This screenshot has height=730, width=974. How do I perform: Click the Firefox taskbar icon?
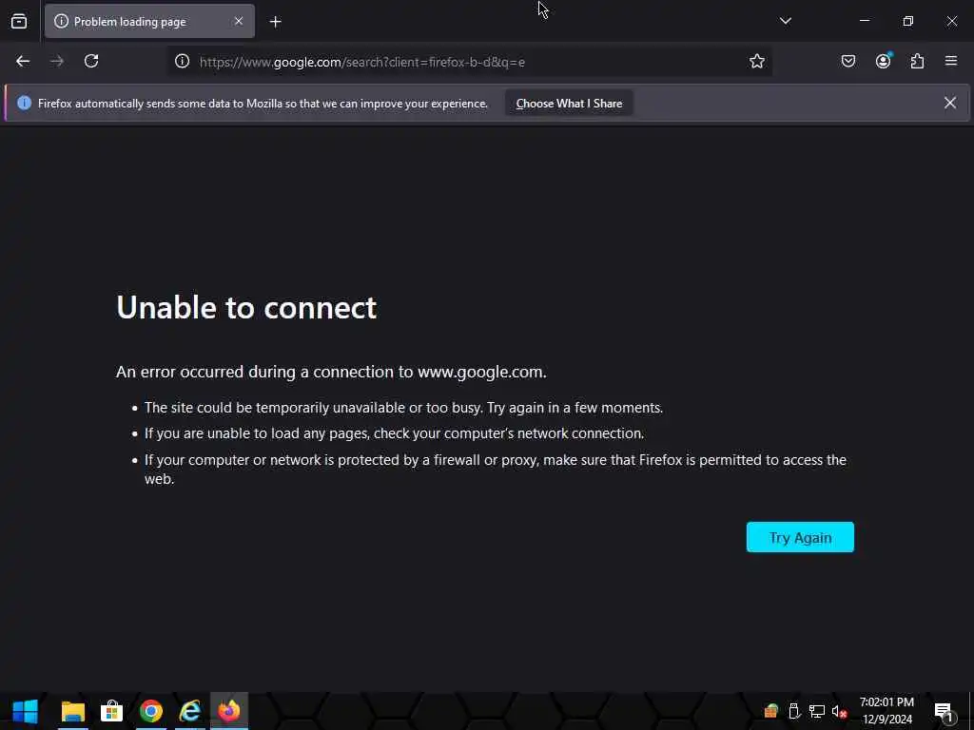point(229,711)
